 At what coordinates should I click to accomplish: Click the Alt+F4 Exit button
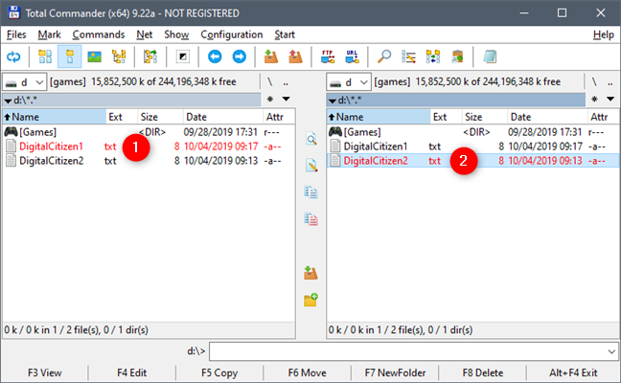point(573,372)
